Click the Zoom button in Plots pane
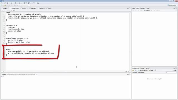178x100 pixels. point(140,10)
